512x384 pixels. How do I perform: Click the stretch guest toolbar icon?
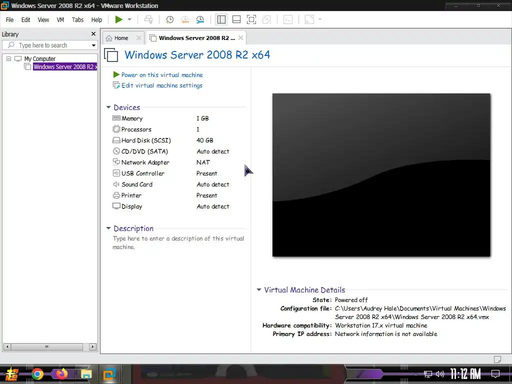coord(309,19)
